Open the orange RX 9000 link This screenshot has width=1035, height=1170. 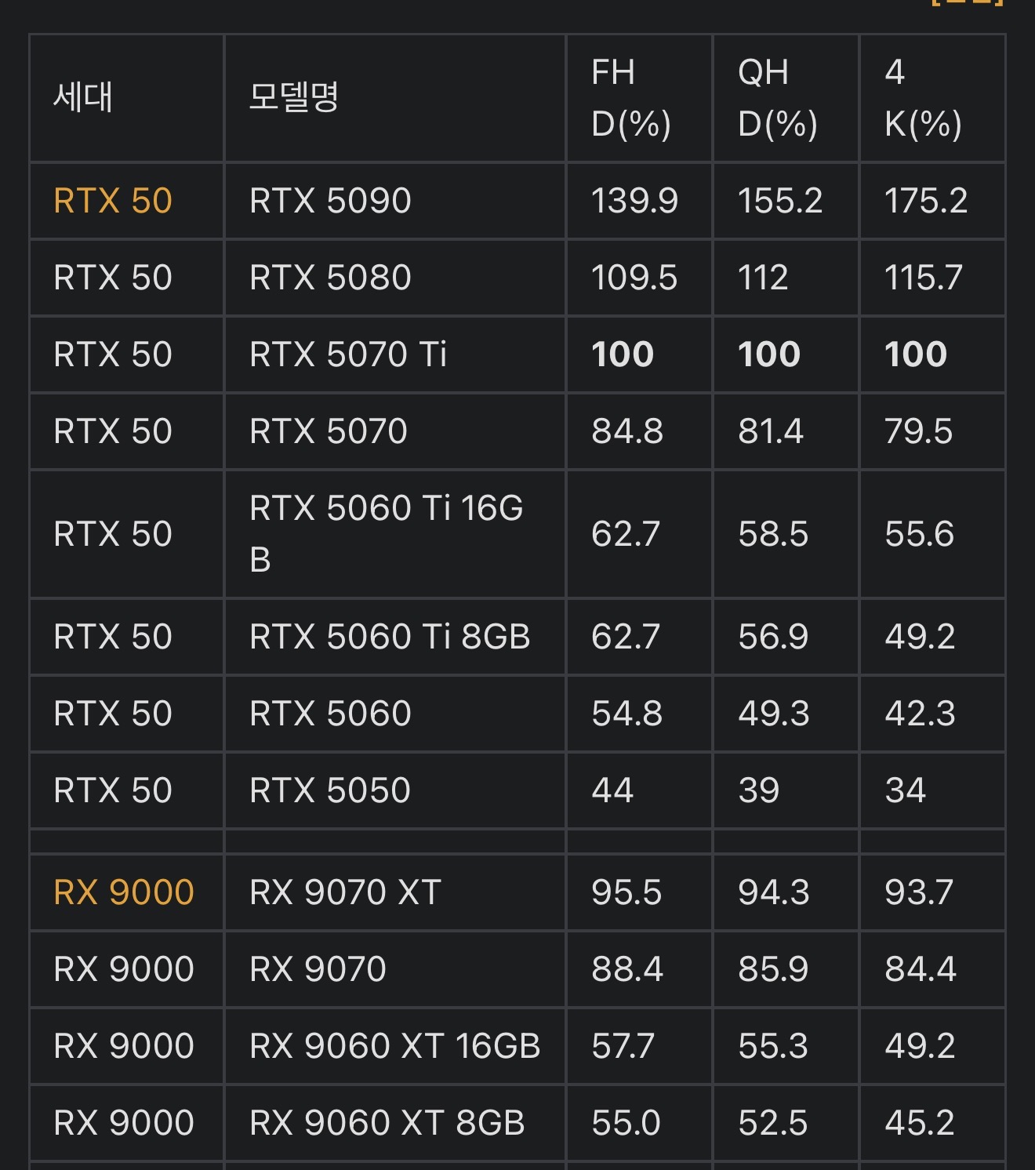pyautogui.click(x=124, y=892)
